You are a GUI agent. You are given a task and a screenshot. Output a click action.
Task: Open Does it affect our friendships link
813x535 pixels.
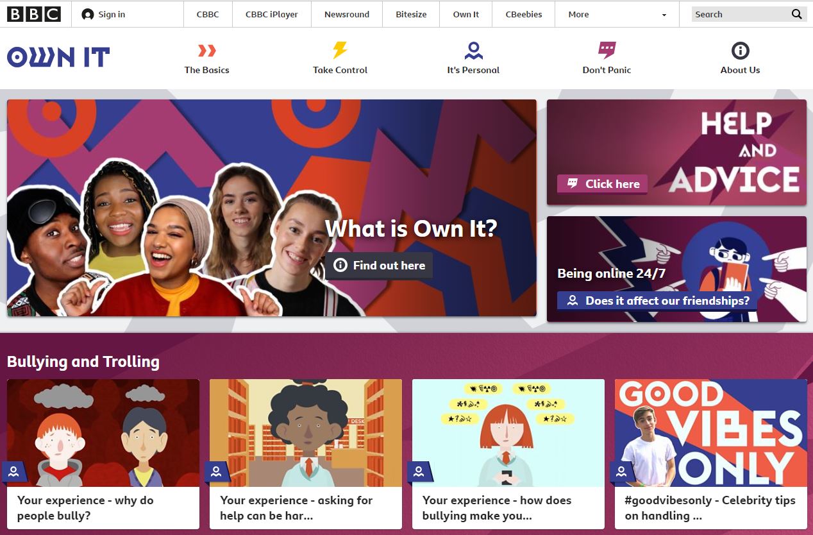tap(657, 301)
